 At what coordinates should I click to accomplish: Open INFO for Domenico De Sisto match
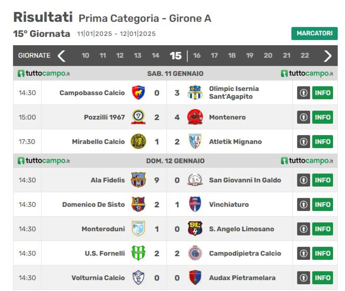pyautogui.click(x=322, y=204)
